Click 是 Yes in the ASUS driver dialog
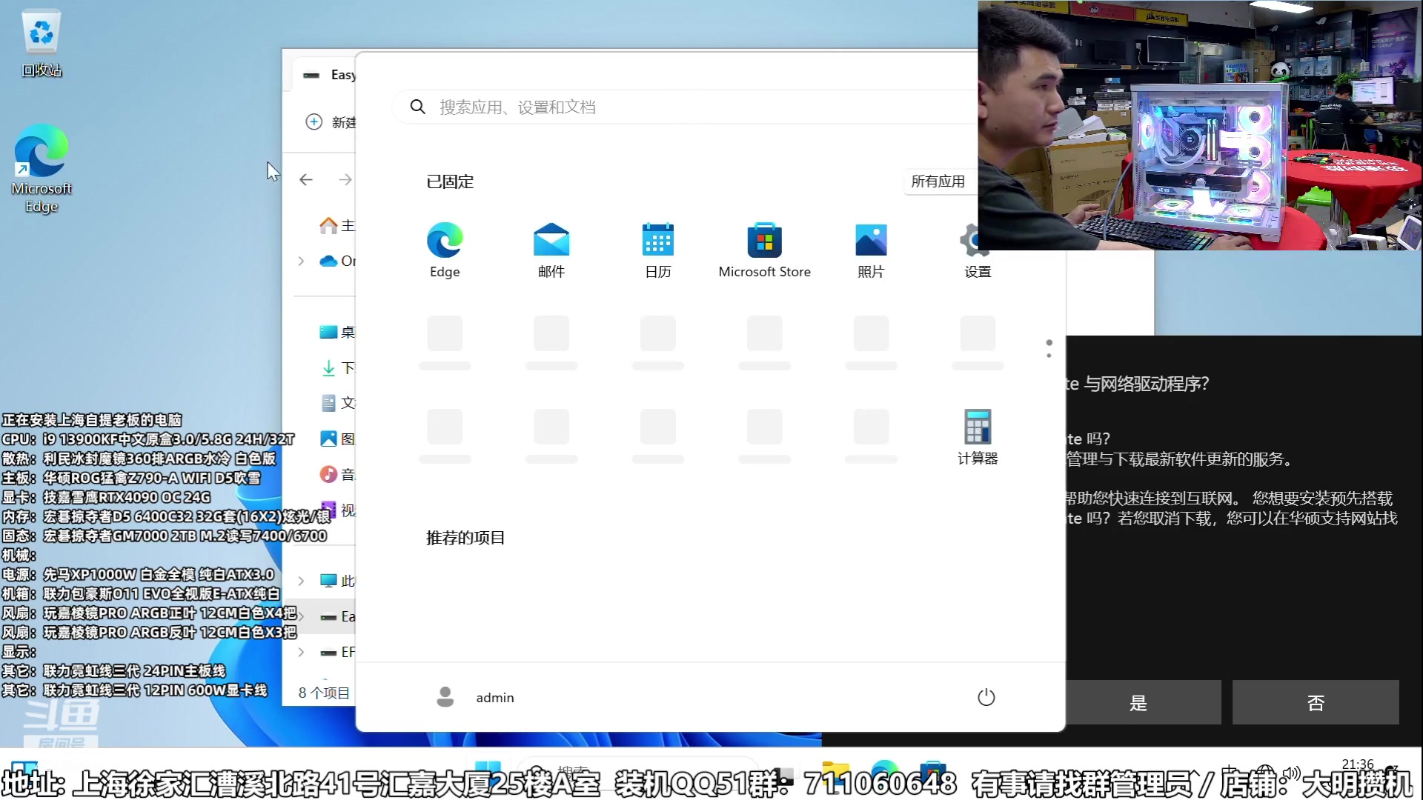The width and height of the screenshot is (1423, 800). coord(1138,702)
